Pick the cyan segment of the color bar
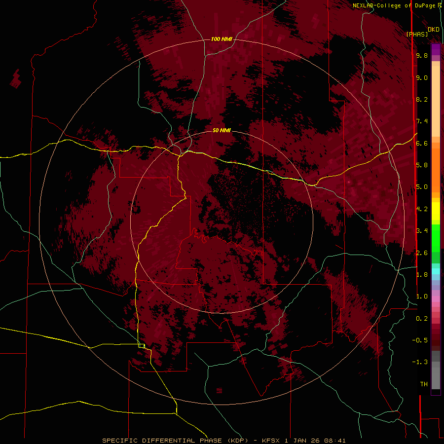This screenshot has height=444, width=444. point(436,271)
